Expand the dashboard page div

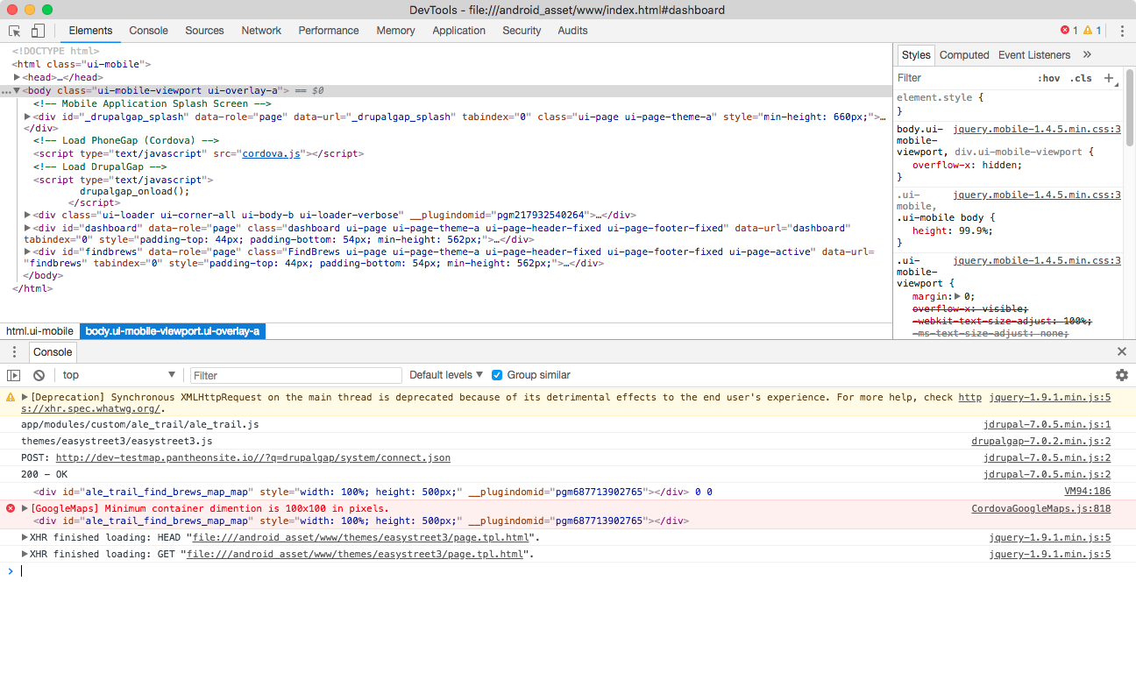[26, 227]
